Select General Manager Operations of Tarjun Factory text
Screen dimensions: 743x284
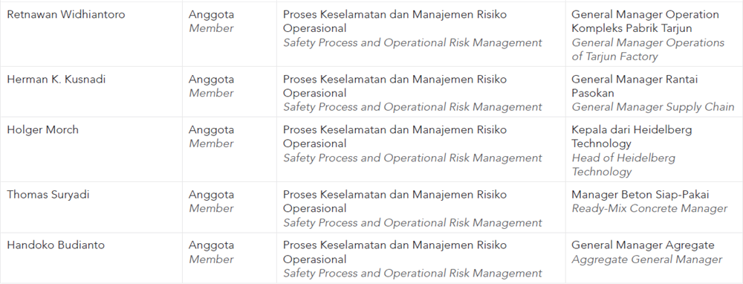click(x=648, y=49)
